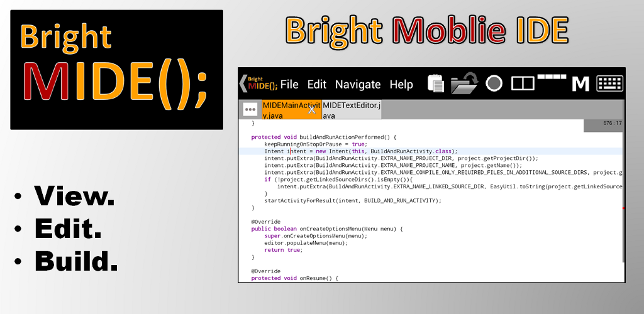Click the isEmpty() if statement line
The width and height of the screenshot is (644, 314).
coord(338,180)
